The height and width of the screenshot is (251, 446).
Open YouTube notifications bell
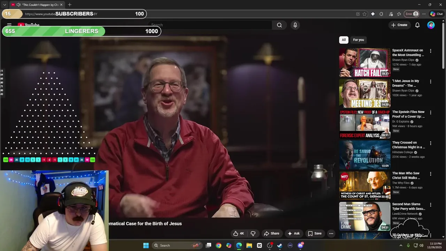[x=417, y=25]
